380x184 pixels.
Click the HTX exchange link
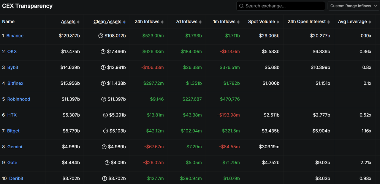pyautogui.click(x=12, y=115)
